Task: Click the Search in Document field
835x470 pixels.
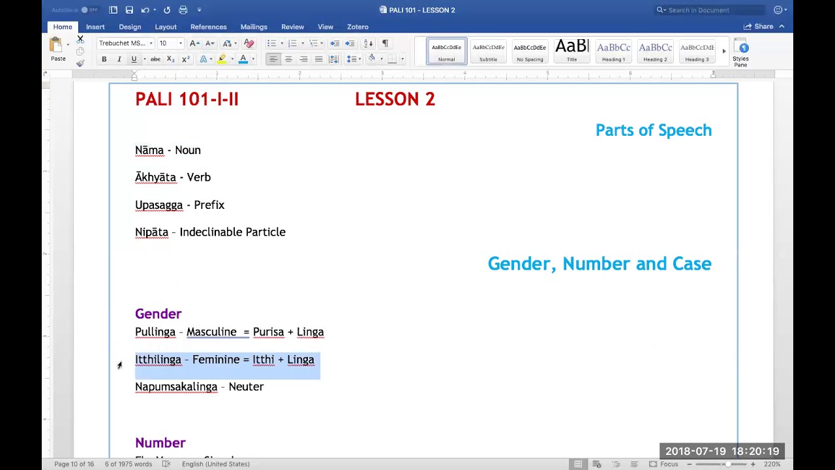Action: pos(710,10)
